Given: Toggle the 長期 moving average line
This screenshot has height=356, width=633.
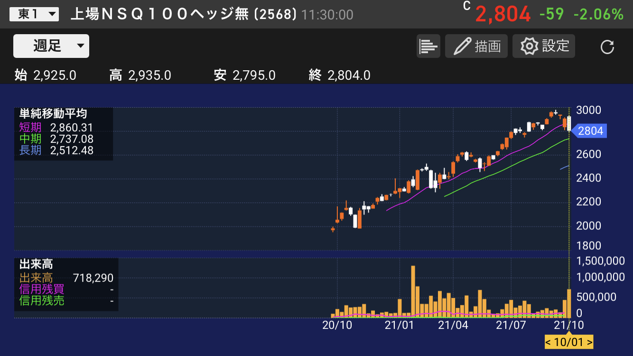Looking at the screenshot, I should (30, 150).
